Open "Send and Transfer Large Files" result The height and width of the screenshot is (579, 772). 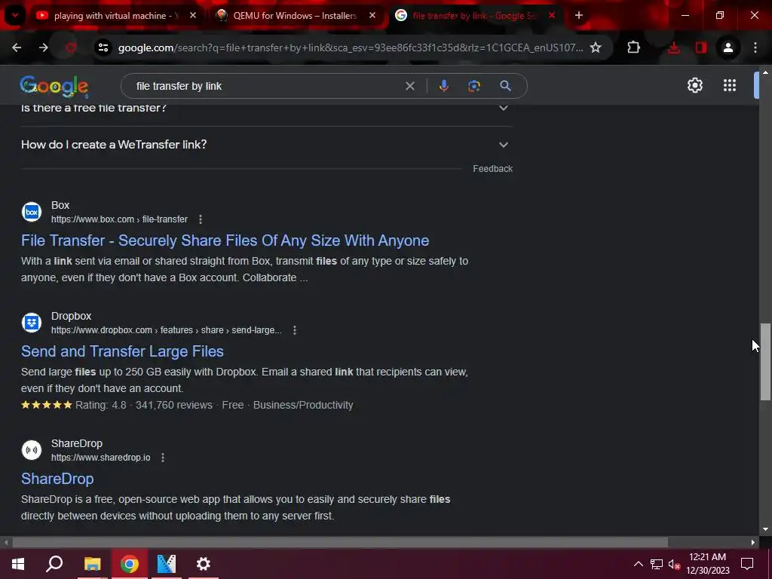122,351
